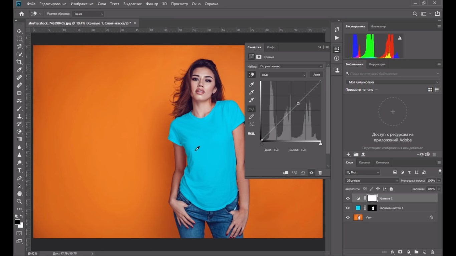Toggle the layer filter switch
The image size is (456, 256).
440,172
